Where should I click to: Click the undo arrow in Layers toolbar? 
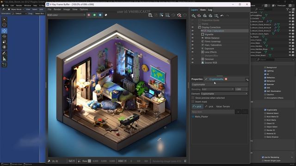222,16
